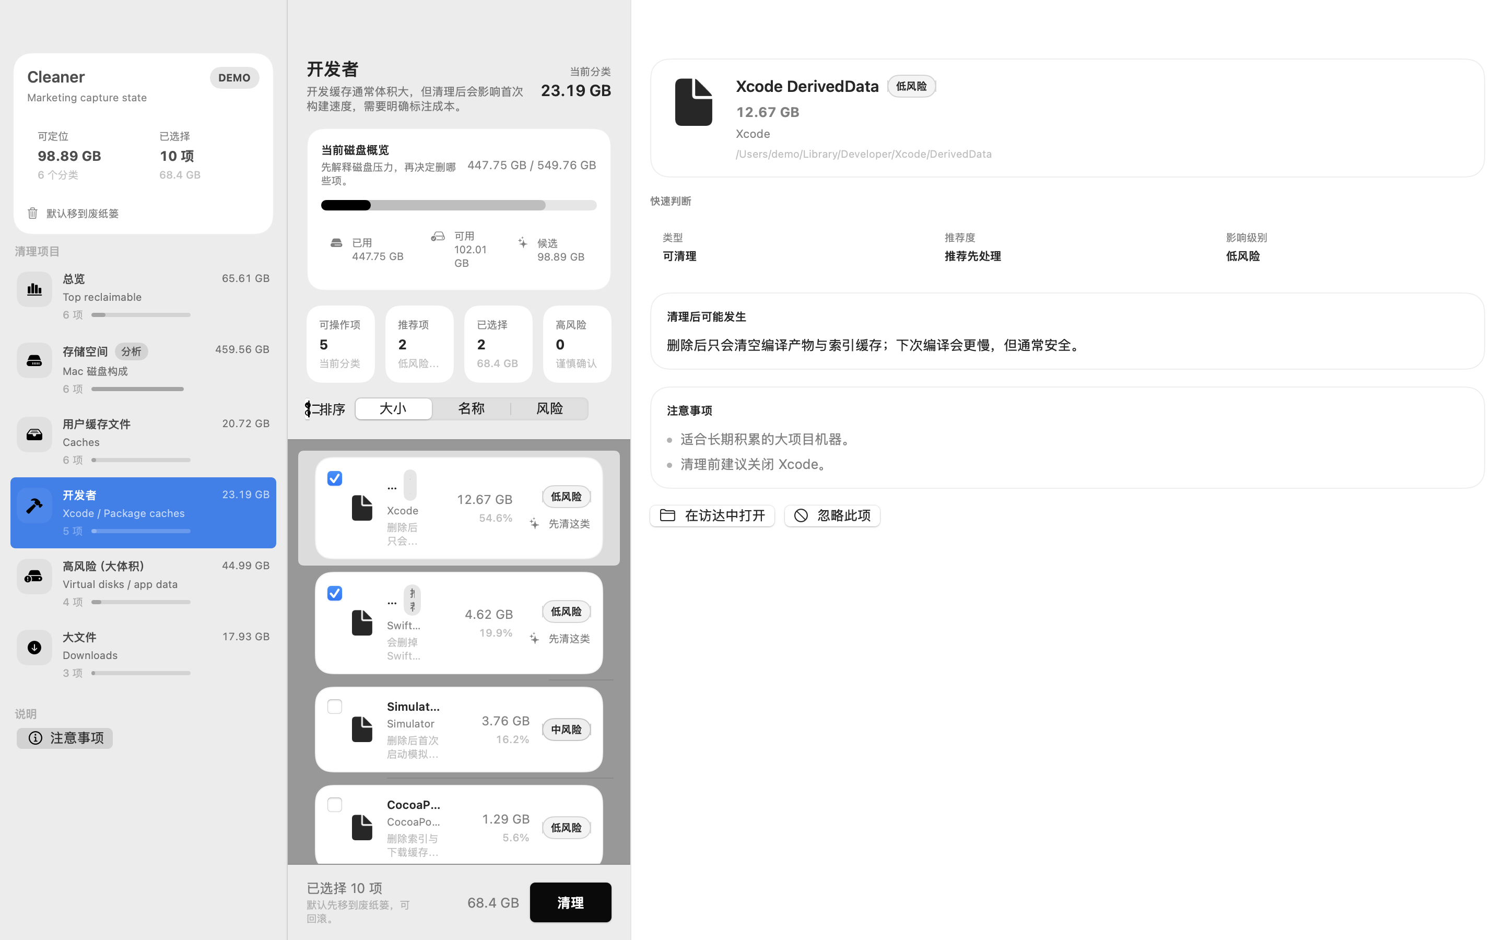This screenshot has width=1504, height=940.
Task: Click the 注意事项 button in sidebar
Action: tap(65, 738)
